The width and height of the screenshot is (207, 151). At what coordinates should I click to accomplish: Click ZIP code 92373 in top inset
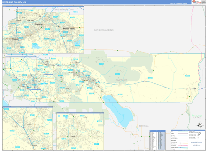pos(76,12)
